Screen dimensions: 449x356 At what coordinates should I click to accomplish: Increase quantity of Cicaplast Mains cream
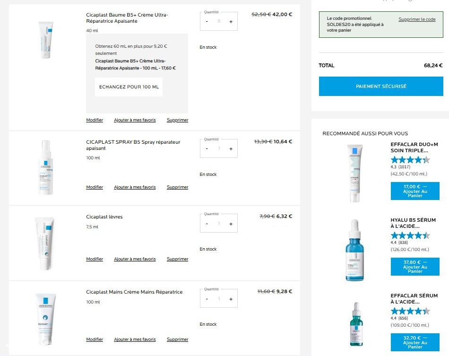231,299
